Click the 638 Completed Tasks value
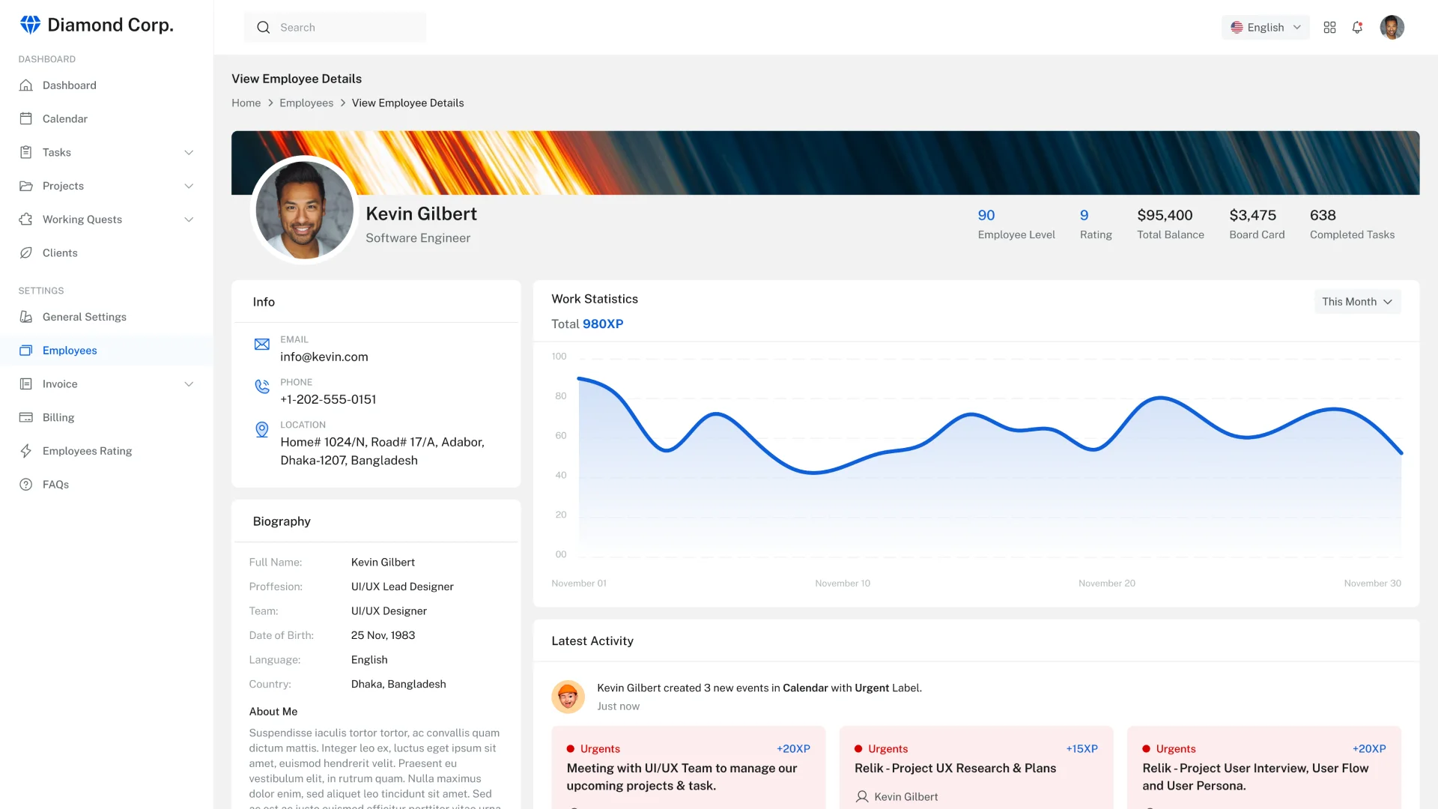This screenshot has height=809, width=1438. pyautogui.click(x=1323, y=216)
